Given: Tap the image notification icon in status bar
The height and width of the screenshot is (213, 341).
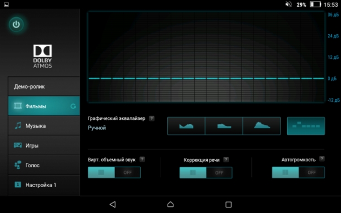Looking at the screenshot, I should click(x=6, y=4).
